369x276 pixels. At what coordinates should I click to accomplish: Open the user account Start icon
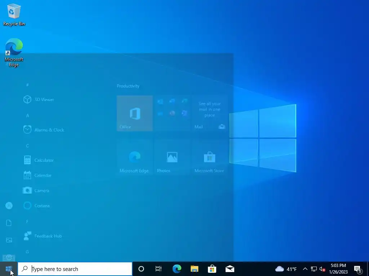coord(9,206)
